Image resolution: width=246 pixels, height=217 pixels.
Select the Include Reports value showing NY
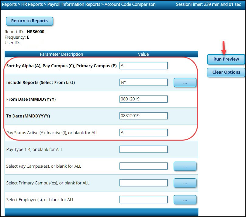(144, 82)
